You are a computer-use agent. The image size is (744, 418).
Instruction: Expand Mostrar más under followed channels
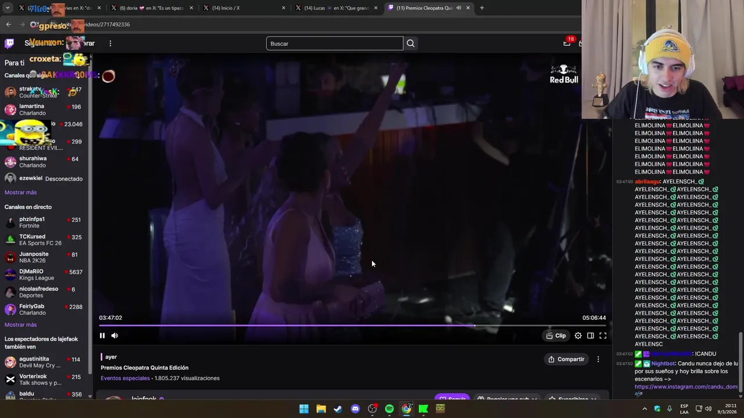click(20, 192)
